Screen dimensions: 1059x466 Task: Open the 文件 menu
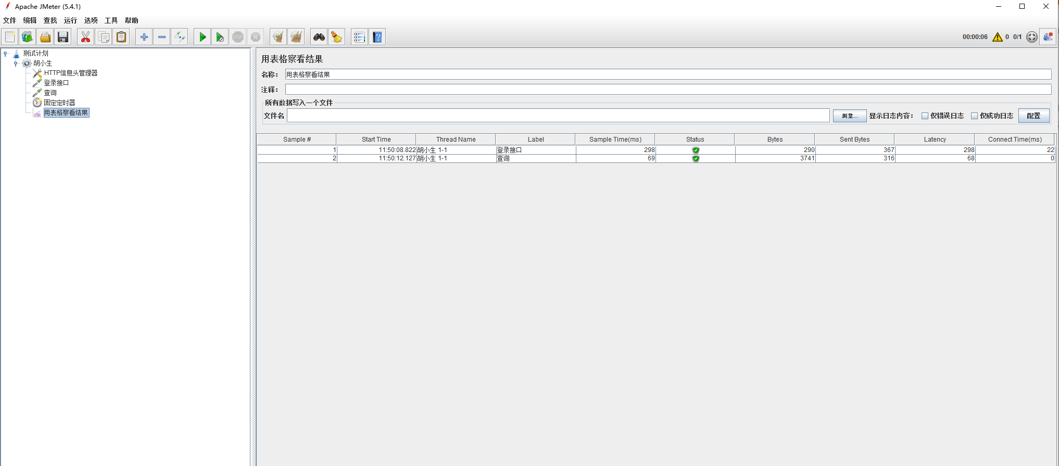[9, 20]
